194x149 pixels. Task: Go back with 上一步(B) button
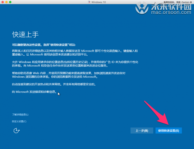[142, 131]
